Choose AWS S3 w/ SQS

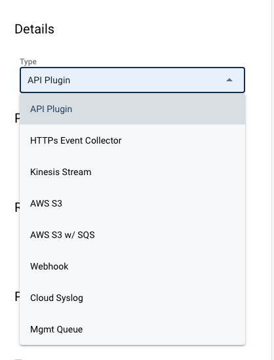click(x=132, y=235)
